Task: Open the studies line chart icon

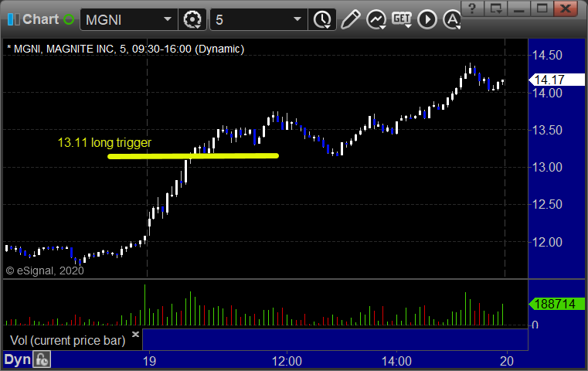Action: [x=376, y=19]
